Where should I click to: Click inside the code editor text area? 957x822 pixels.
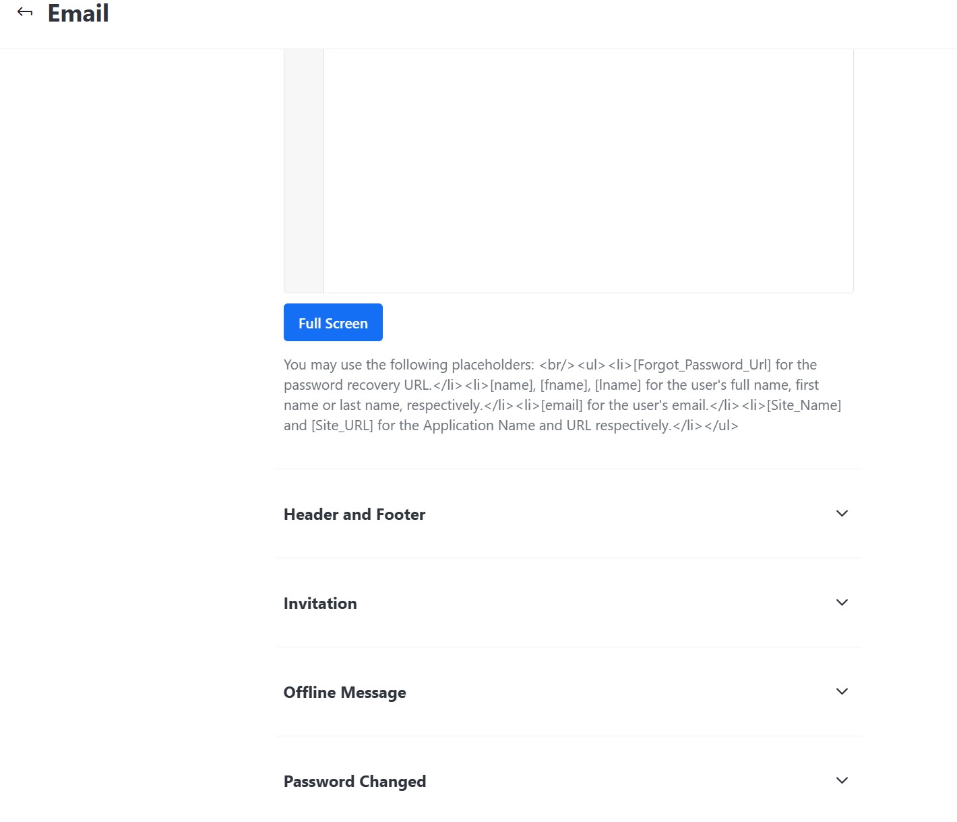[588, 171]
